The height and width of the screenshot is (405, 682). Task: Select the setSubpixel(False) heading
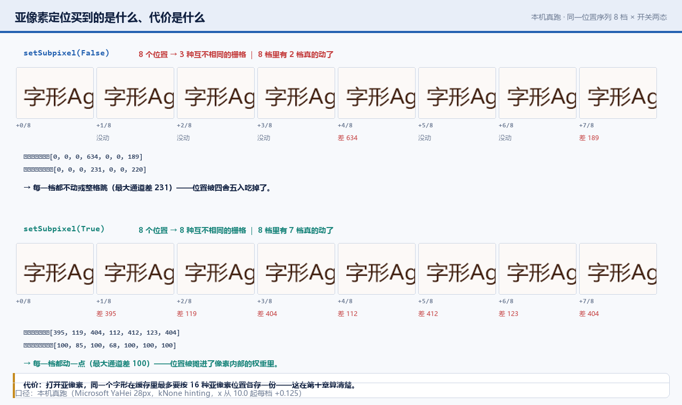pos(67,53)
